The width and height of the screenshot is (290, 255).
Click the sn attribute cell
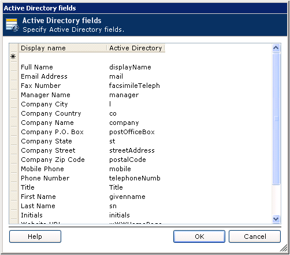[136, 206]
